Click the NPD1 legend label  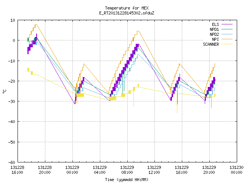[214, 29]
